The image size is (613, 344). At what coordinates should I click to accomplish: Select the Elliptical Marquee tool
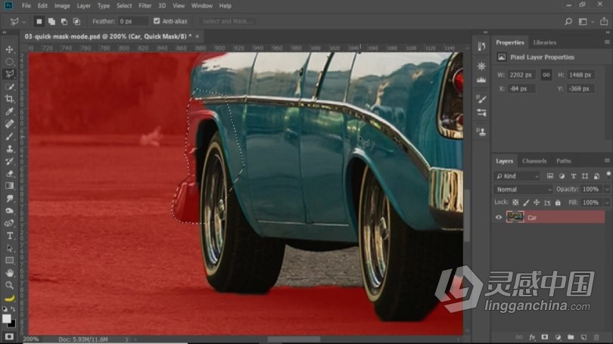9,62
